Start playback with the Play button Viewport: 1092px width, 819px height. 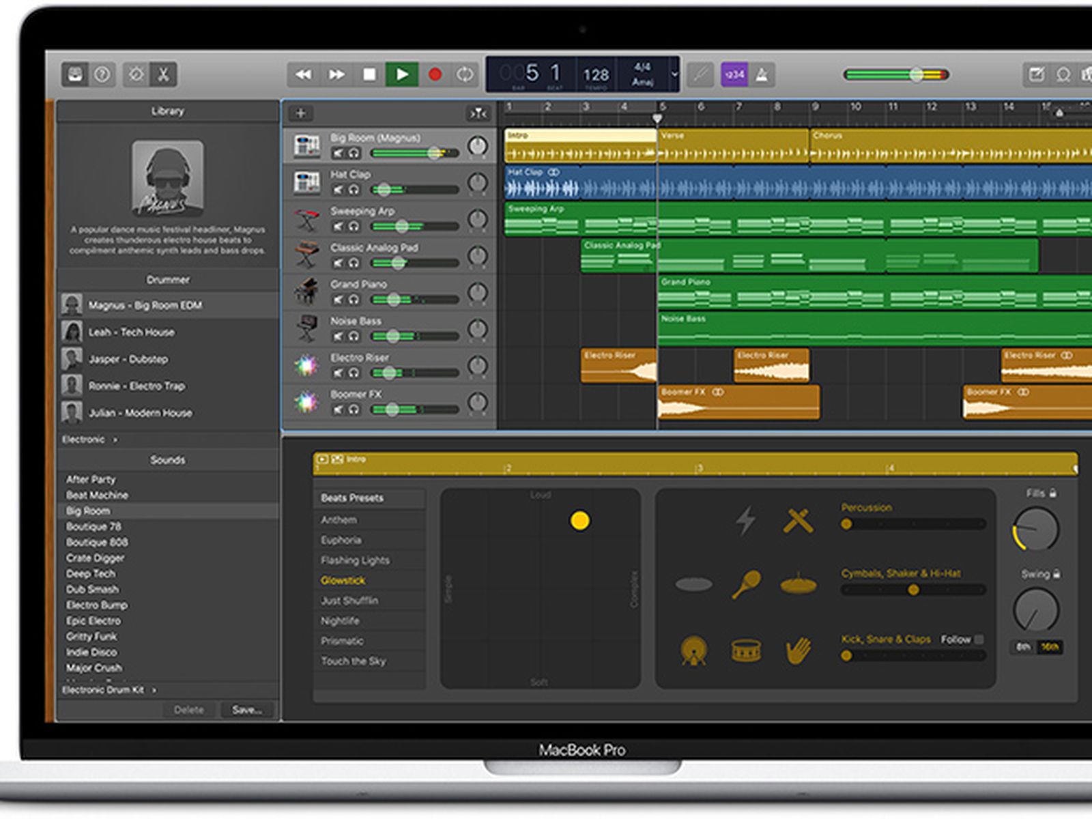click(402, 74)
